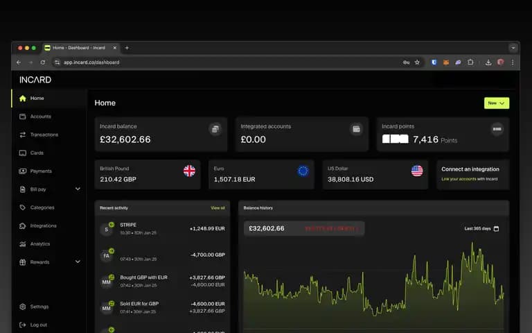This screenshot has height=333, width=532.
Task: Click the balance history chart
Action: [x=374, y=285]
